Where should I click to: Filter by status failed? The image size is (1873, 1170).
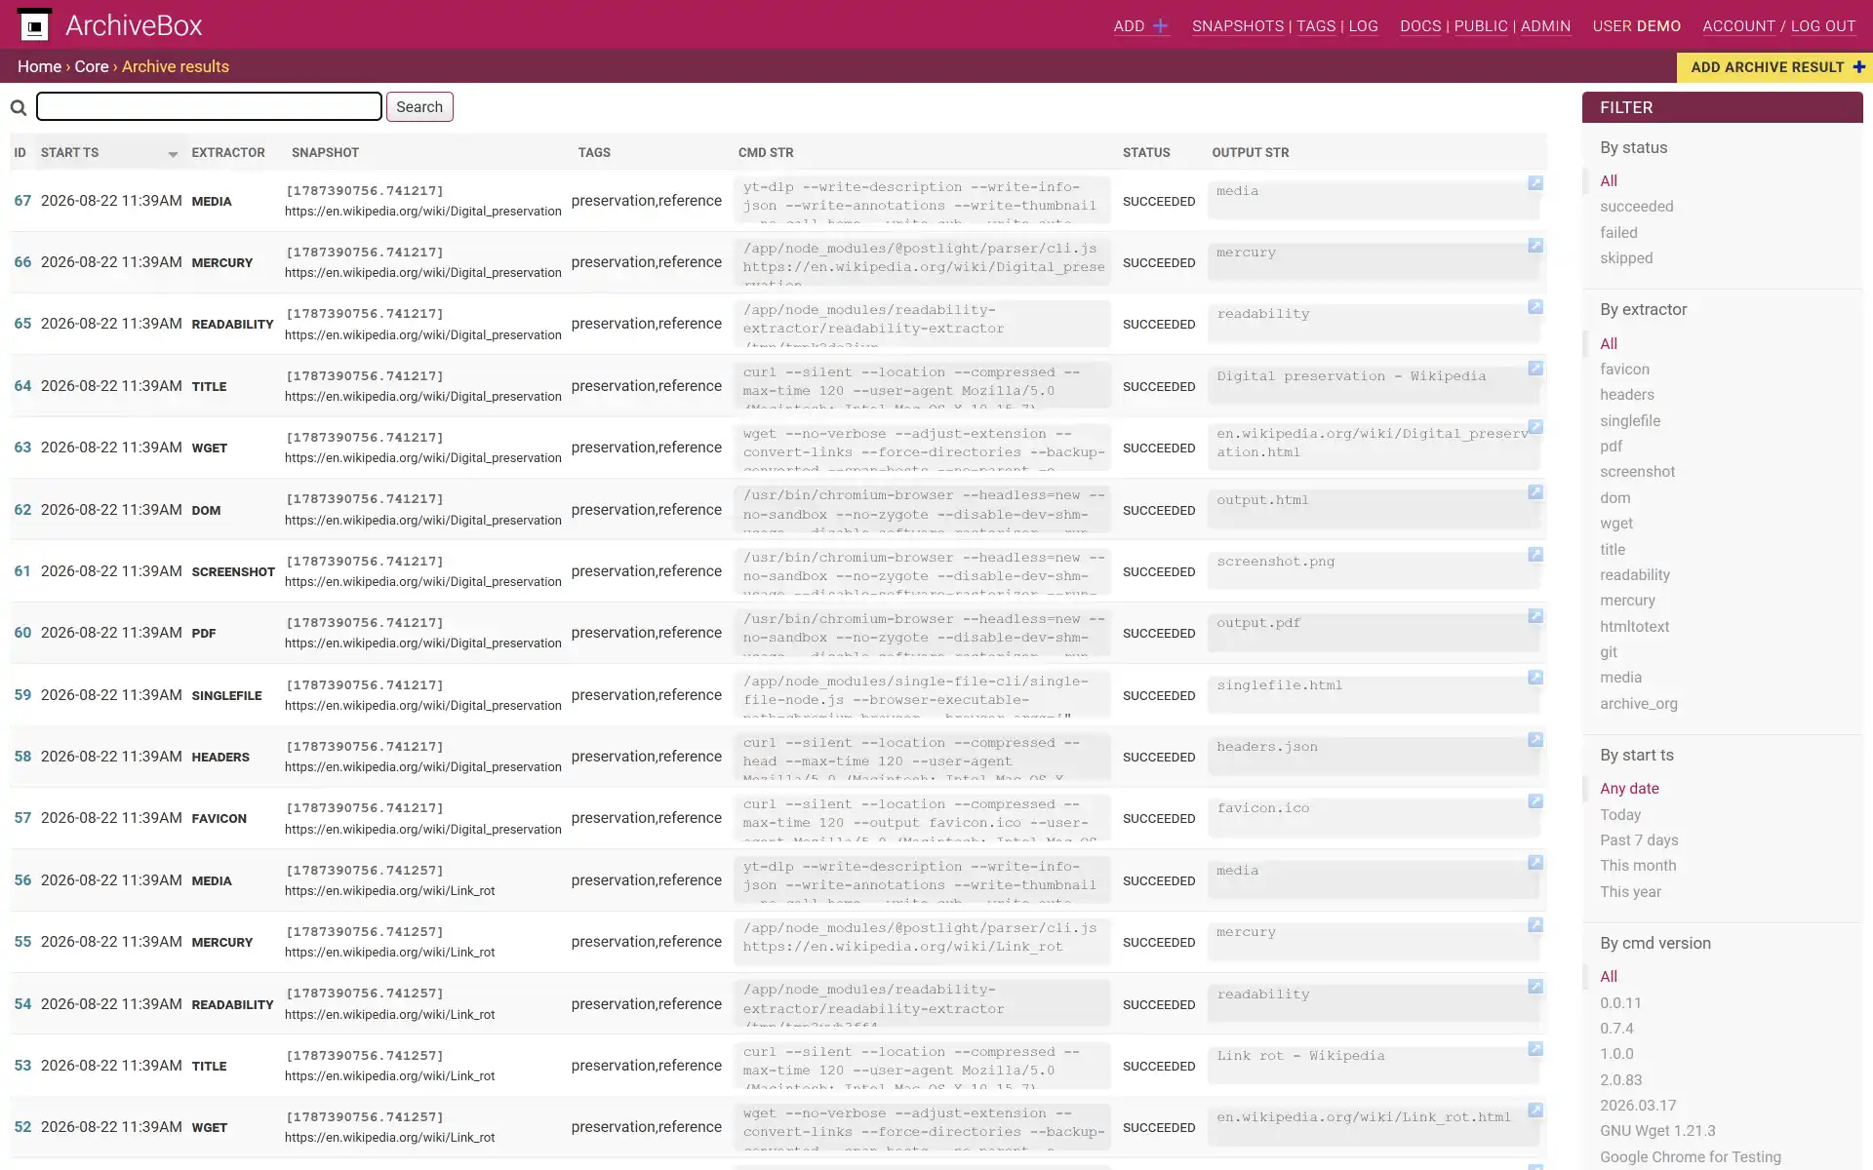click(x=1618, y=233)
